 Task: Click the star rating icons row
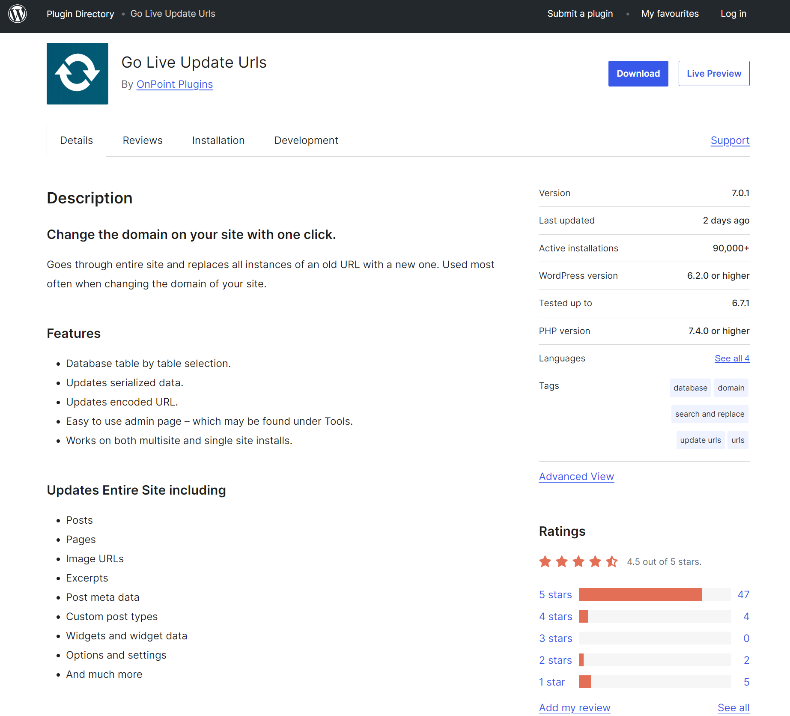tap(578, 561)
